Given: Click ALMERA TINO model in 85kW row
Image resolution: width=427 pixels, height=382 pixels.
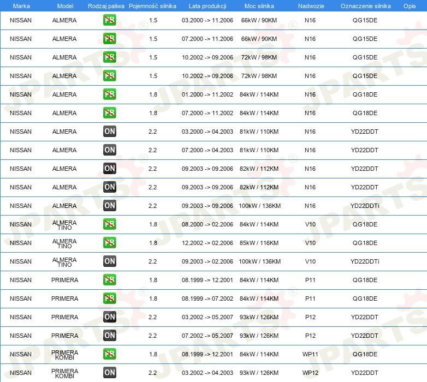Looking at the screenshot, I should point(64,243).
